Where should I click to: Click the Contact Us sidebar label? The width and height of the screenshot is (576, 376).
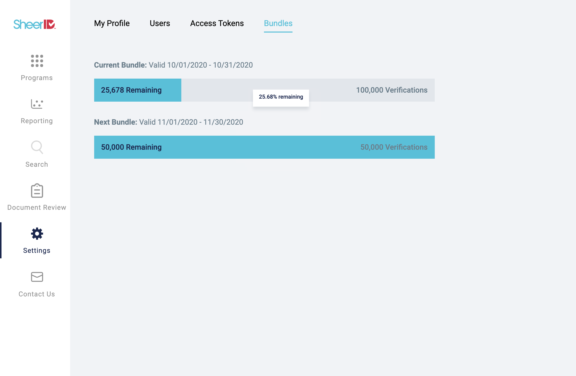[37, 294]
